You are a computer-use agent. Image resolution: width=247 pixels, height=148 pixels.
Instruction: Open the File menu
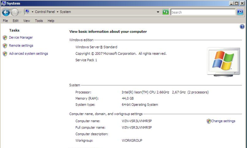coord(5,21)
